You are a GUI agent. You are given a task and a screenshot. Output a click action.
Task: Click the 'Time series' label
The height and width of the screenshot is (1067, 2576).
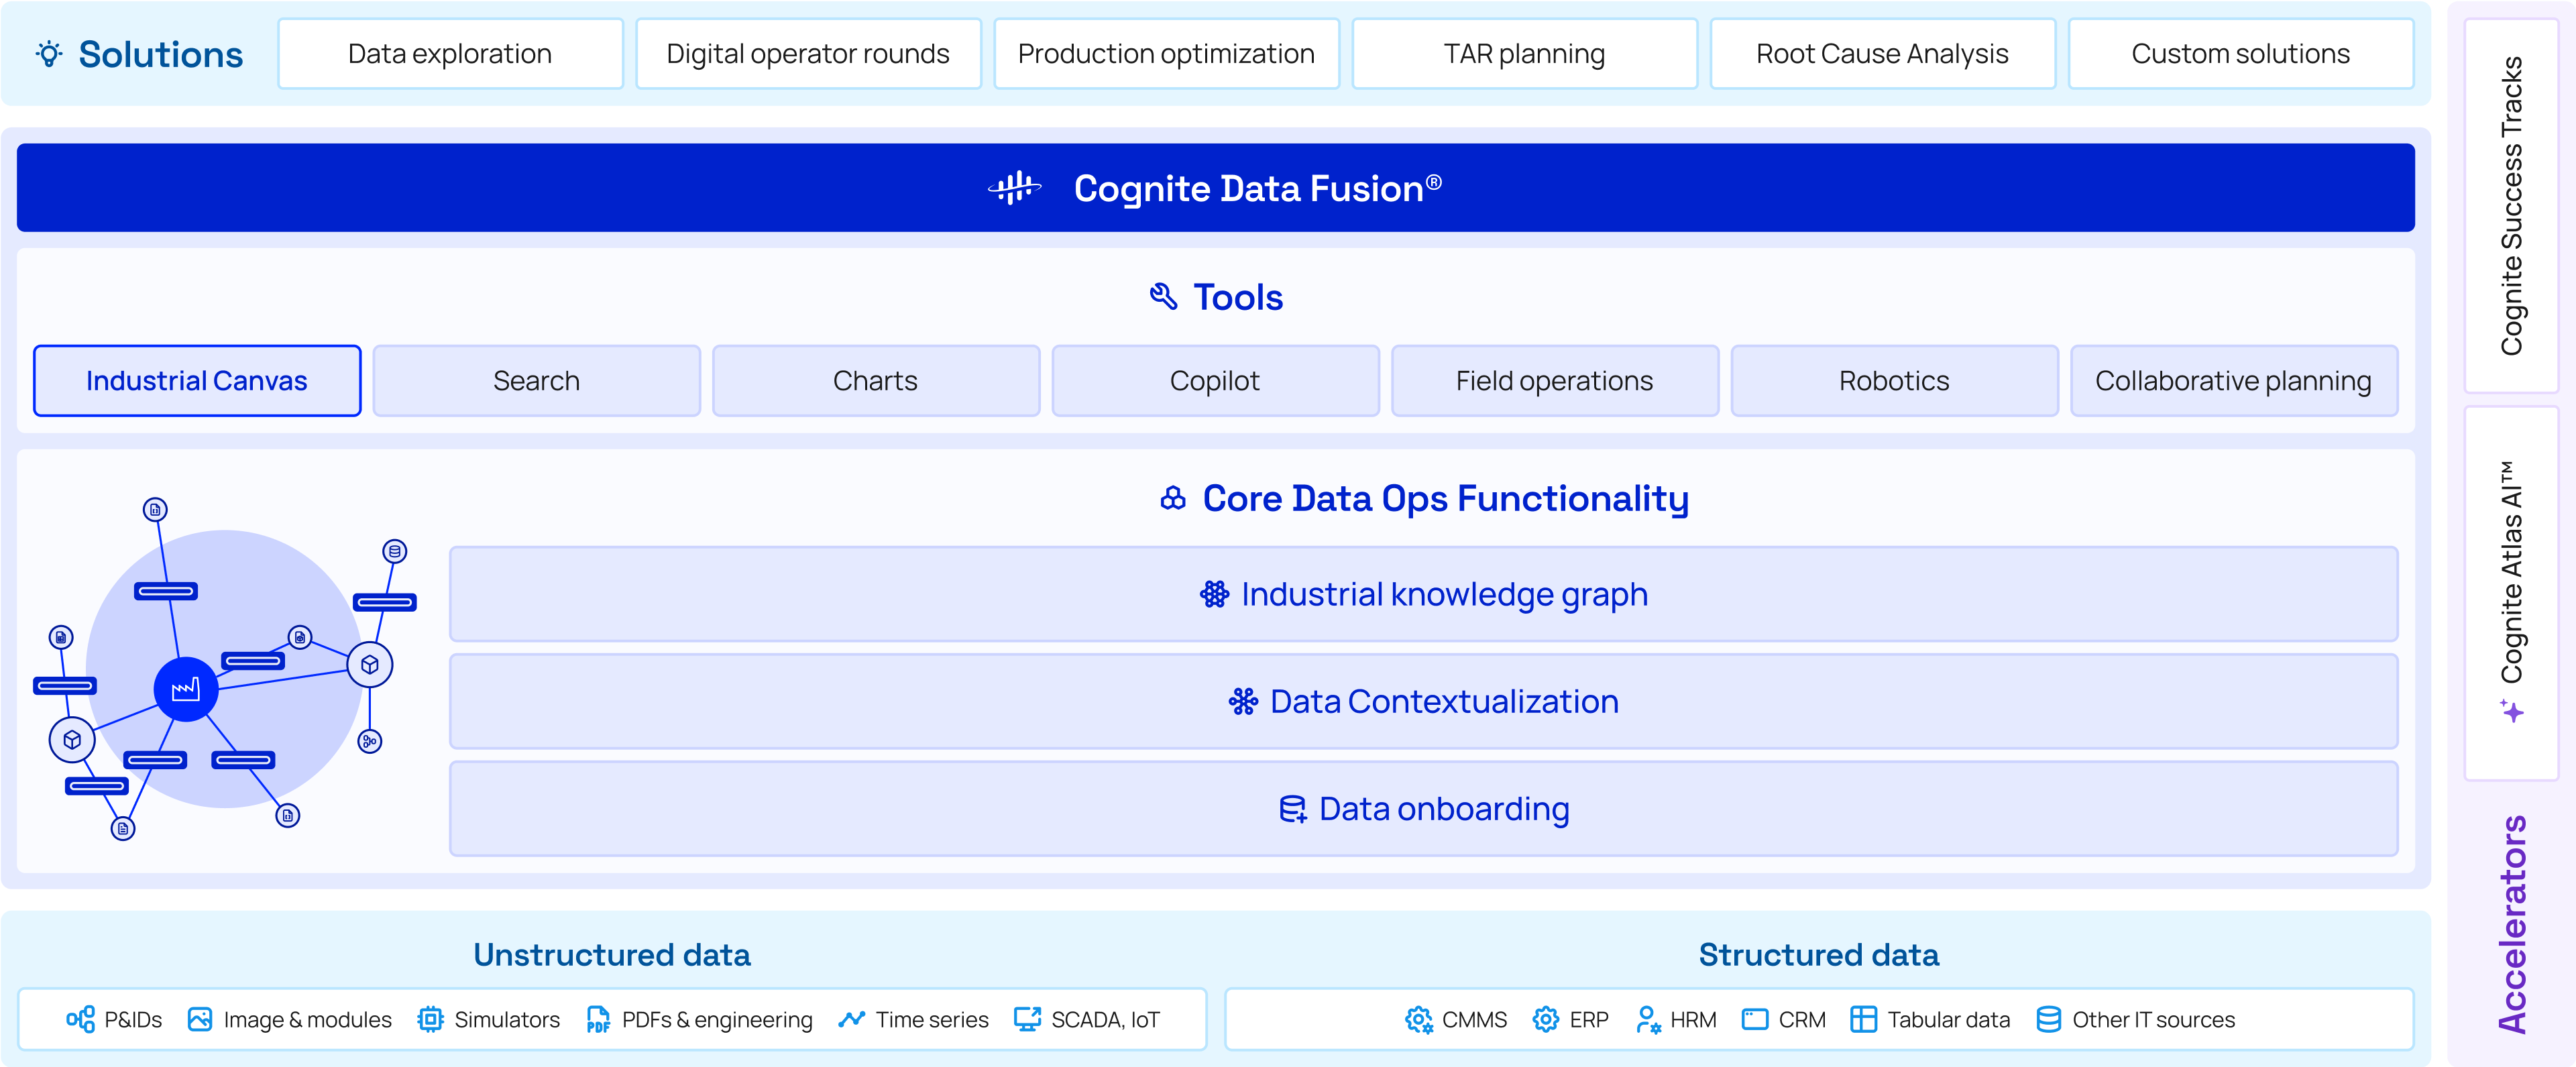(x=932, y=1020)
